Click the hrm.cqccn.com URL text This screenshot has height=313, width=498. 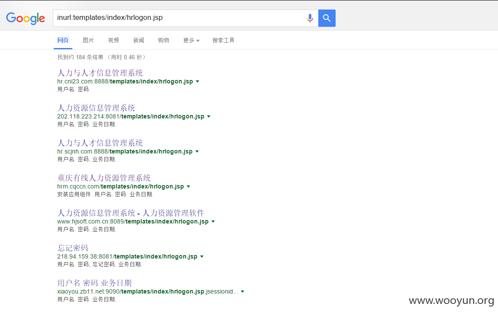[x=120, y=186]
